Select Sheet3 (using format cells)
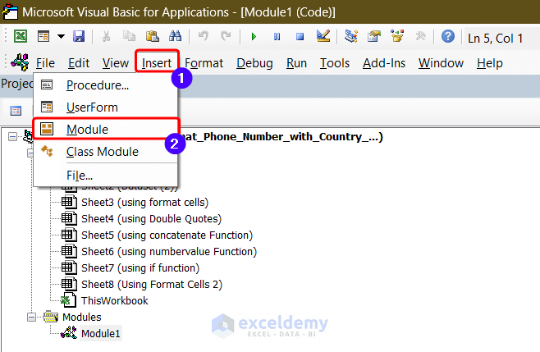Screen dimensions: 540x352 coord(144,202)
